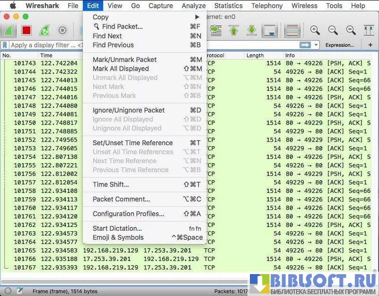Restart the current capture
379x296 pixels.
pyautogui.click(x=44, y=30)
